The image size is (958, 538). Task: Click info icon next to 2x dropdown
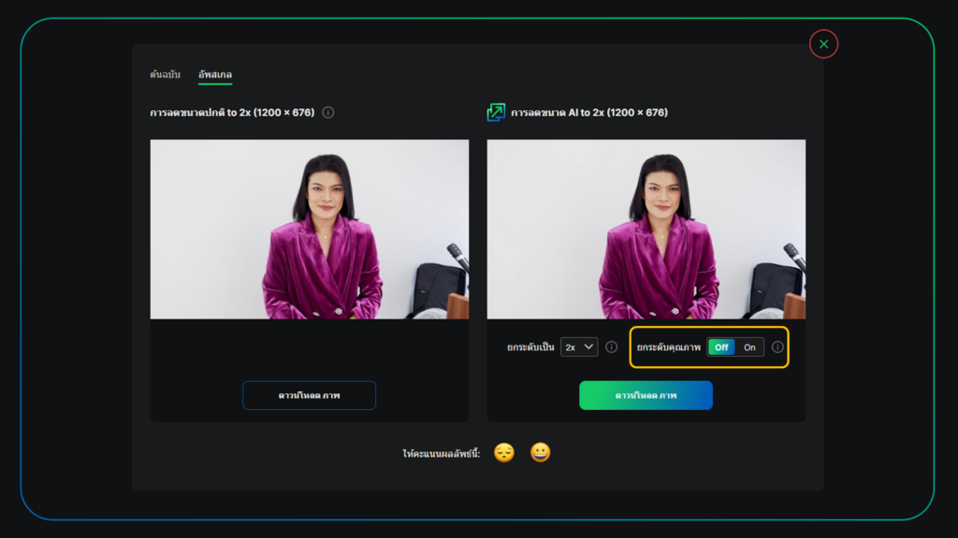611,347
